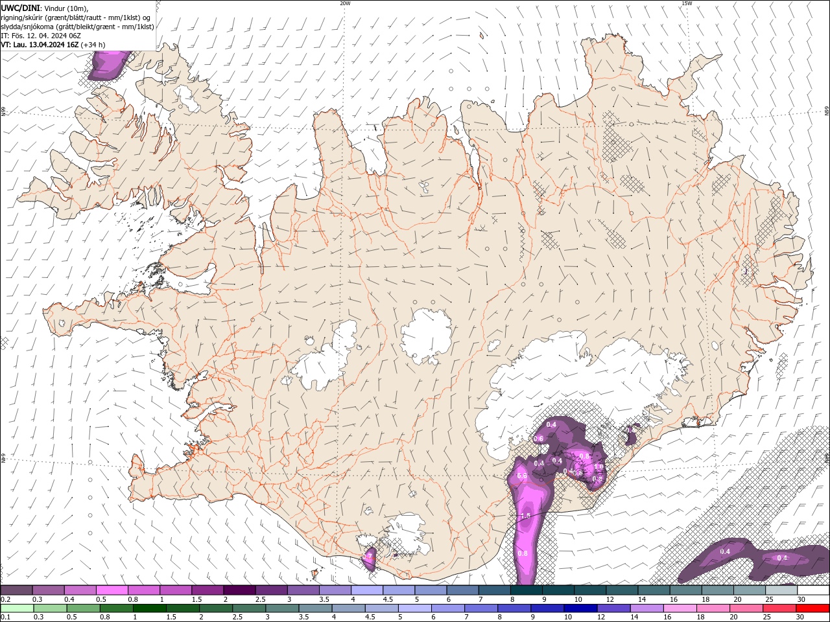Click the '20W' longitude label at top
830x622 pixels.
[x=345, y=3]
